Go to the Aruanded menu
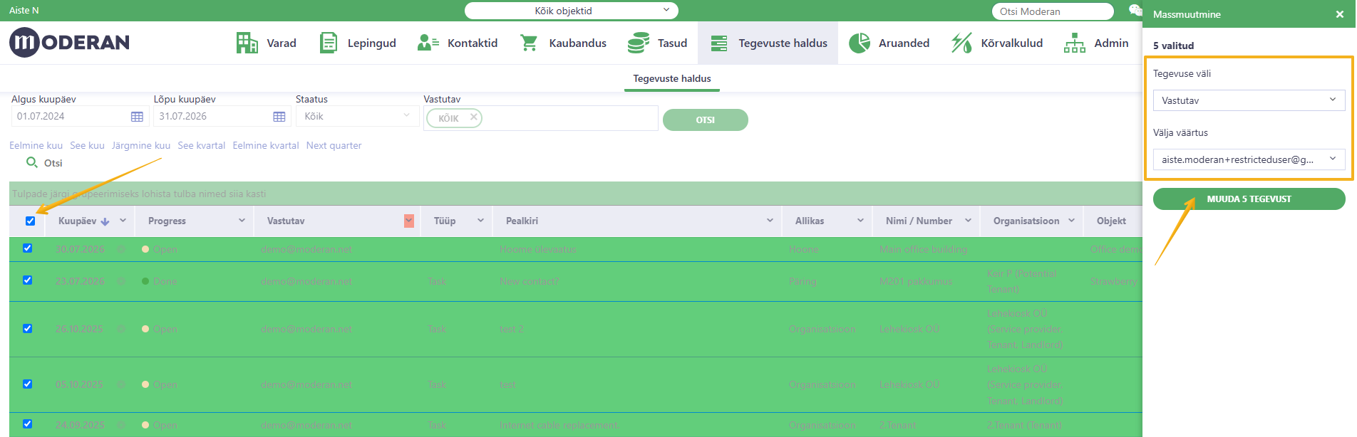The height and width of the screenshot is (437, 1357). 904,43
